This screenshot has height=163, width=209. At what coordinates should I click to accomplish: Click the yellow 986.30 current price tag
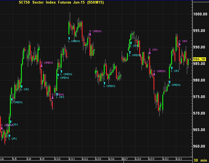coord(199,59)
